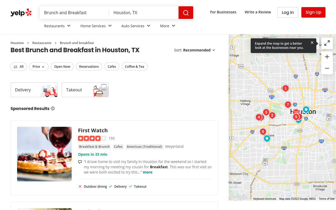The height and width of the screenshot is (210, 336).
Task: Select map pin number 3
Action: click(x=266, y=112)
